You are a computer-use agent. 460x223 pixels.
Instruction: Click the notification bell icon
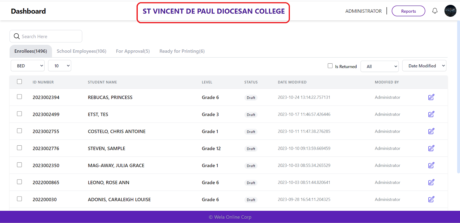point(435,11)
